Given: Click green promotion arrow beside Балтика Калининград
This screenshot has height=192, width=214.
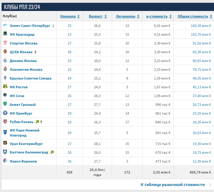Looking at the screenshot, I should [52, 152].
